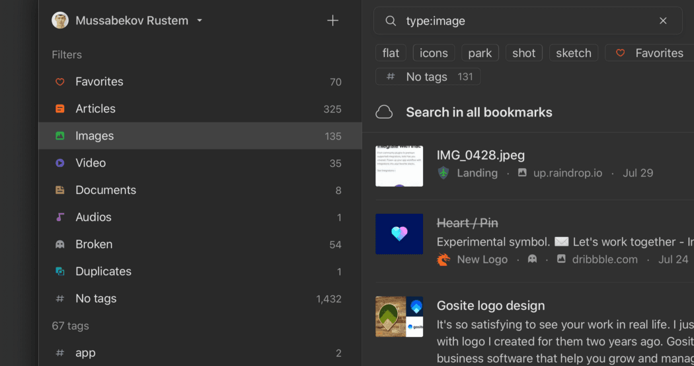Show the Broken links filter
Screen dimensions: 694x366
coord(94,244)
